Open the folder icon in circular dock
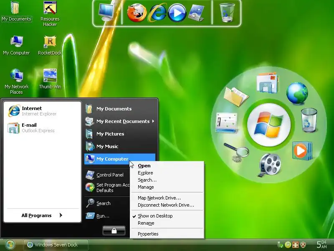This screenshot has width=334, height=251. pyautogui.click(x=235, y=97)
